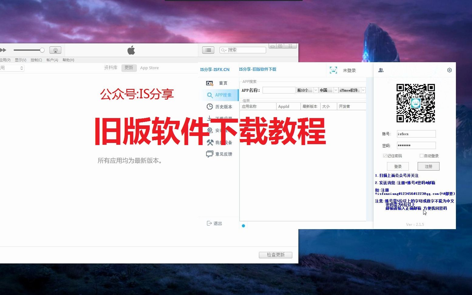This screenshot has width=472, height=295.
Task: Open the 中国 region dropdown
Action: click(x=328, y=90)
